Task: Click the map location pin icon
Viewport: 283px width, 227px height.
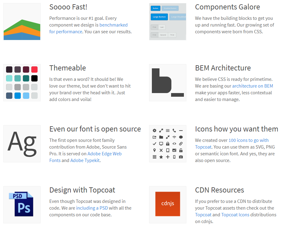Action: point(155,150)
